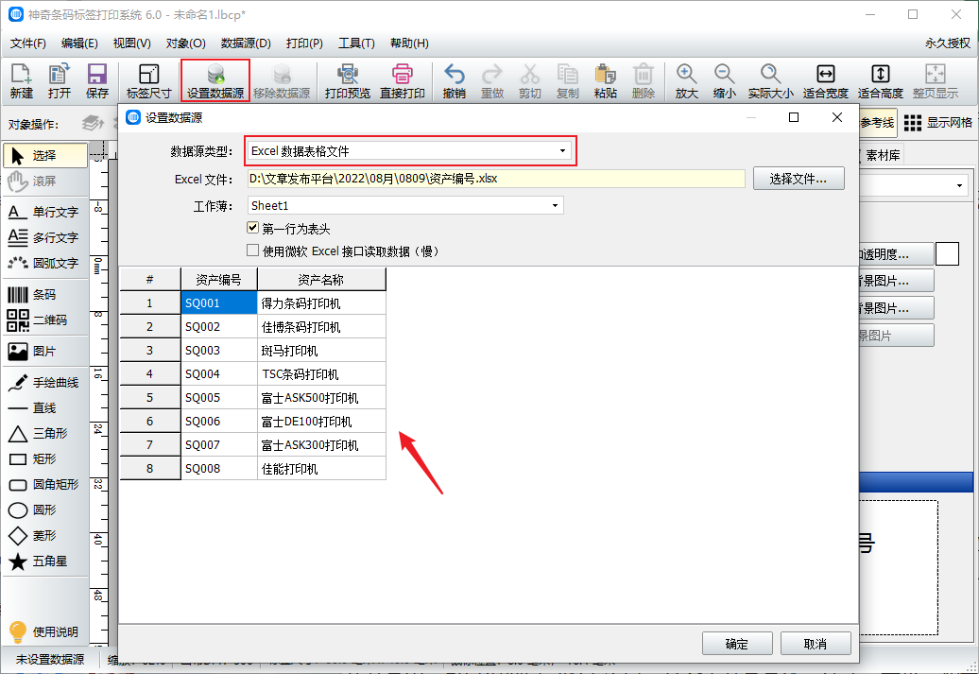Viewport: 979px width, 674px height.
Task: Select the 直线 line tool
Action: [x=45, y=408]
